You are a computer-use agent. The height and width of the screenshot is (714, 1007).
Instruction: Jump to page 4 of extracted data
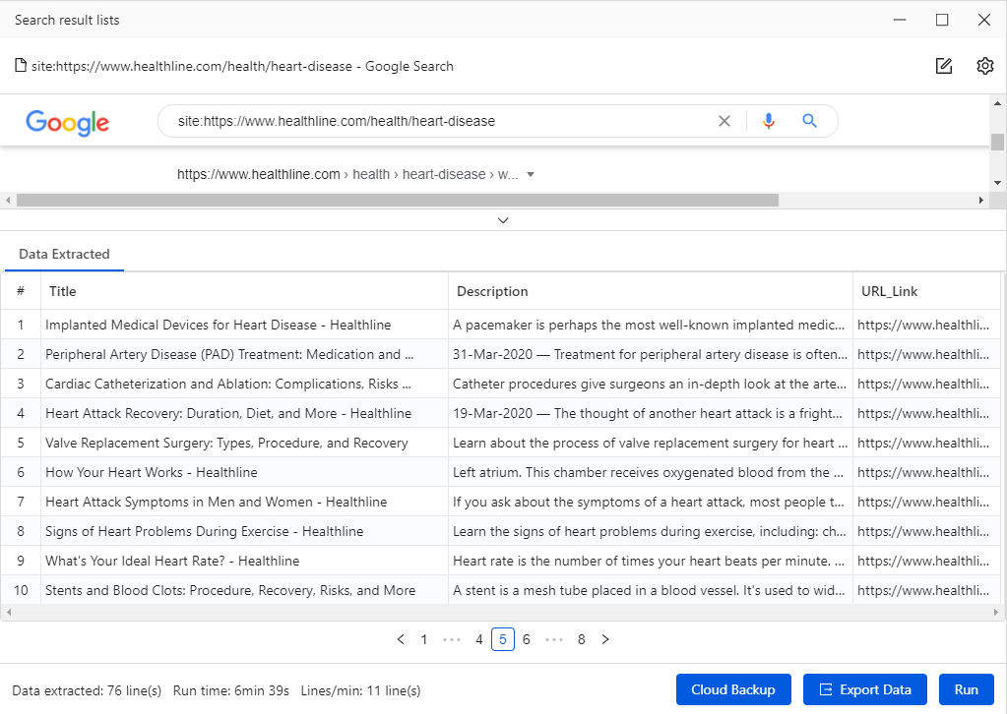tap(479, 639)
